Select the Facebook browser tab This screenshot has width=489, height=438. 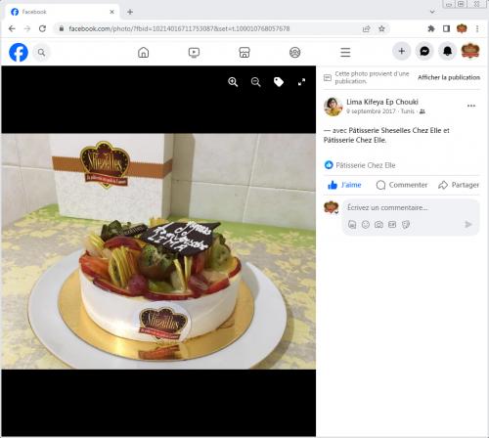62,12
